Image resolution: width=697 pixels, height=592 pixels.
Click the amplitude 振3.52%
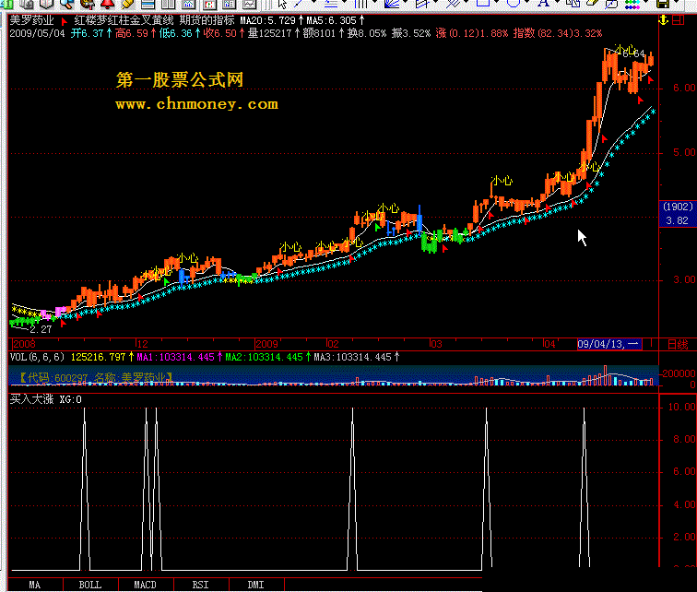click(x=411, y=34)
